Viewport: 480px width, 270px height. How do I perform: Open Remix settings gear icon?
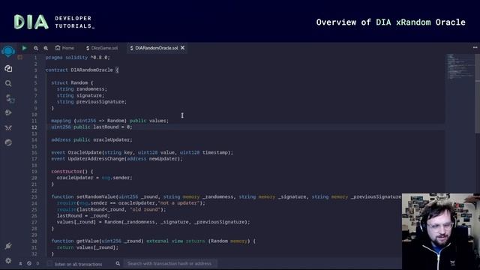tap(8, 260)
